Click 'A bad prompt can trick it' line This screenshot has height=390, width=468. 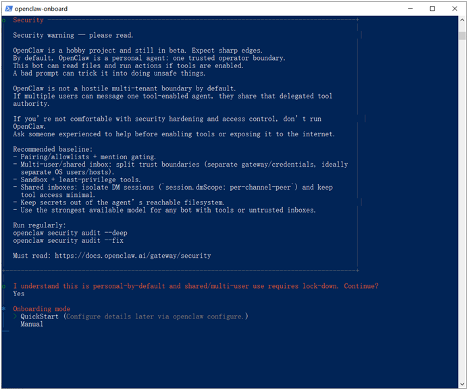point(109,73)
